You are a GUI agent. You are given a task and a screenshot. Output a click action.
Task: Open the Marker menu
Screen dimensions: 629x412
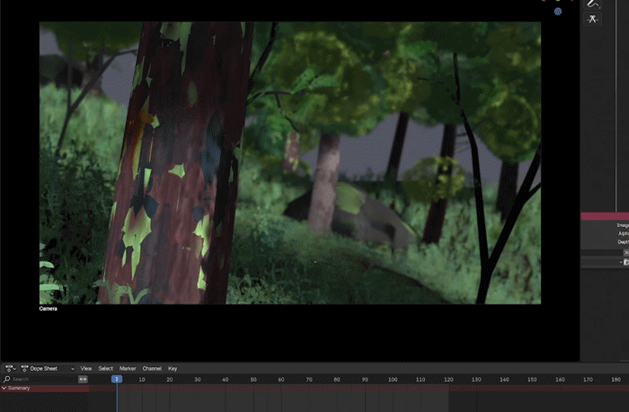[128, 368]
